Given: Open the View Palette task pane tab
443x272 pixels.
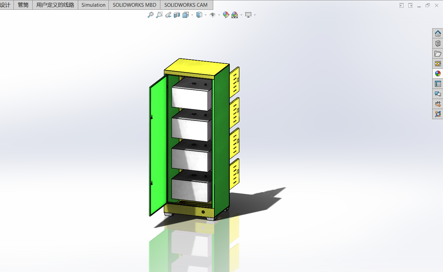Looking at the screenshot, I should (x=438, y=64).
